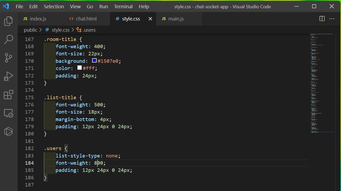Click the margin-bottom property name

point(75,119)
